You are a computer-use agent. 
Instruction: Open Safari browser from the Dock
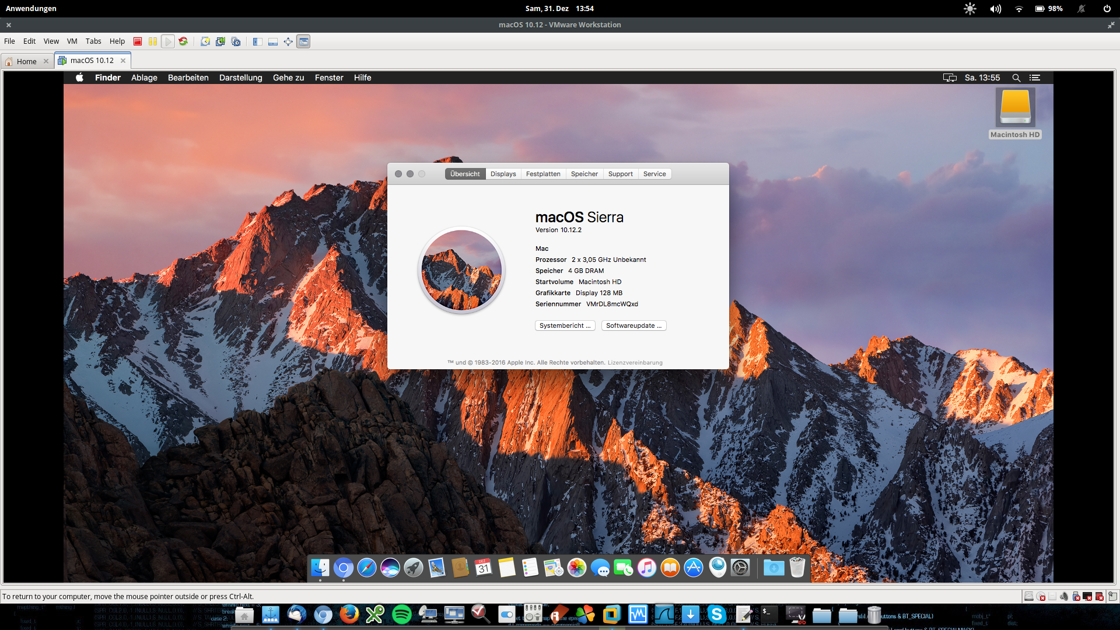[x=367, y=568]
